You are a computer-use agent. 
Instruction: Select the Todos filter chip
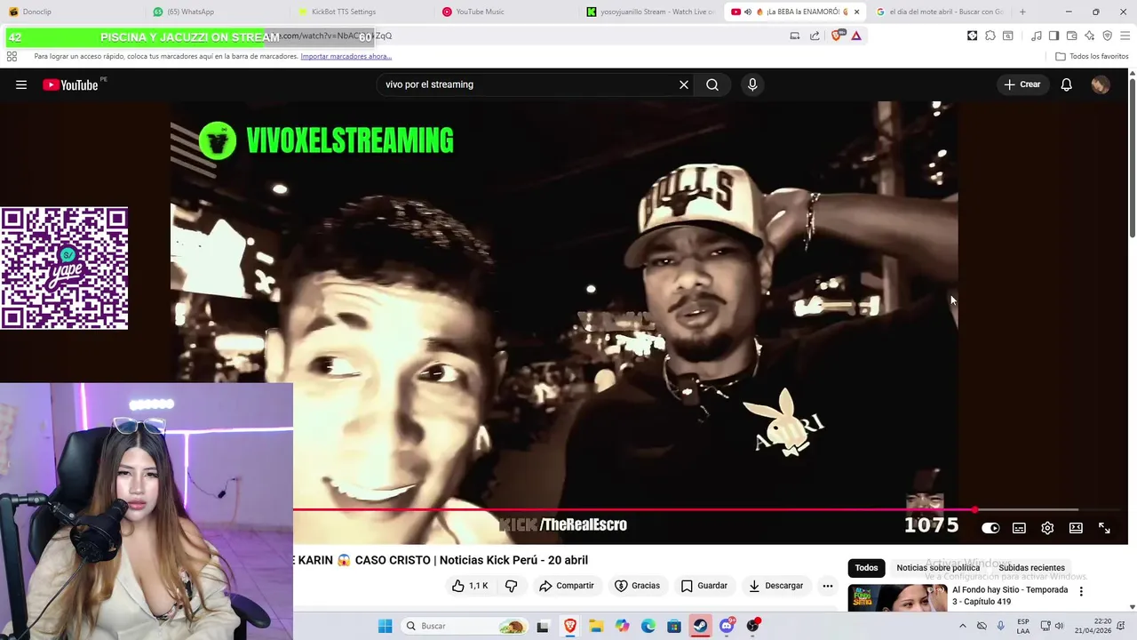click(866, 568)
